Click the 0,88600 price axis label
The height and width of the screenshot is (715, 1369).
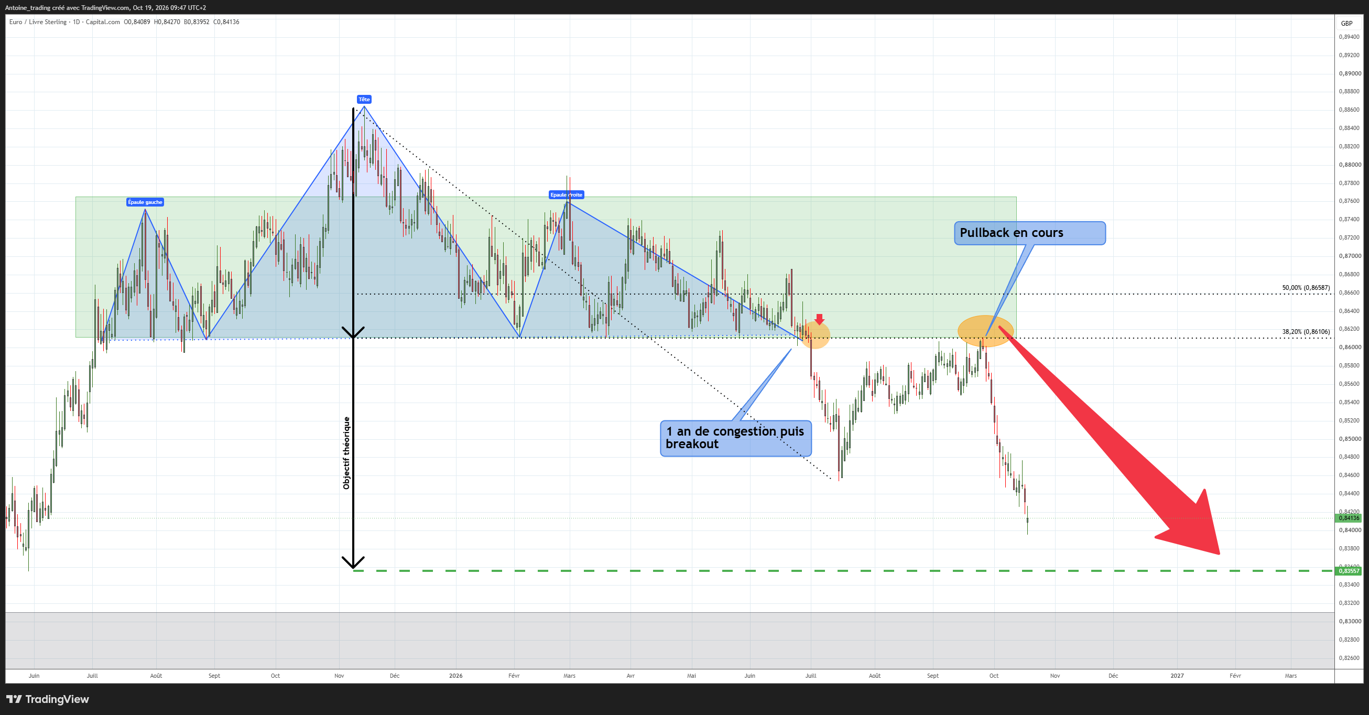click(1350, 110)
